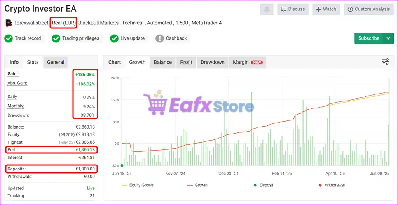Click the +186.06% gain value
The width and height of the screenshot is (398, 205).
click(85, 75)
